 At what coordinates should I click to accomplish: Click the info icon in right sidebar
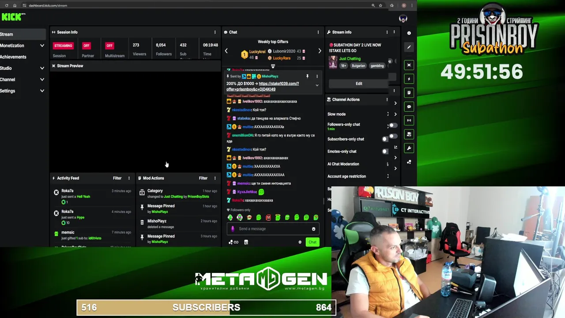409,33
